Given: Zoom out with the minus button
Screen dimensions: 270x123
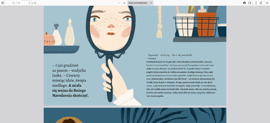Looking at the screenshot, I should (119, 3).
